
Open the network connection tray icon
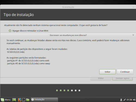(x=125, y=100)
